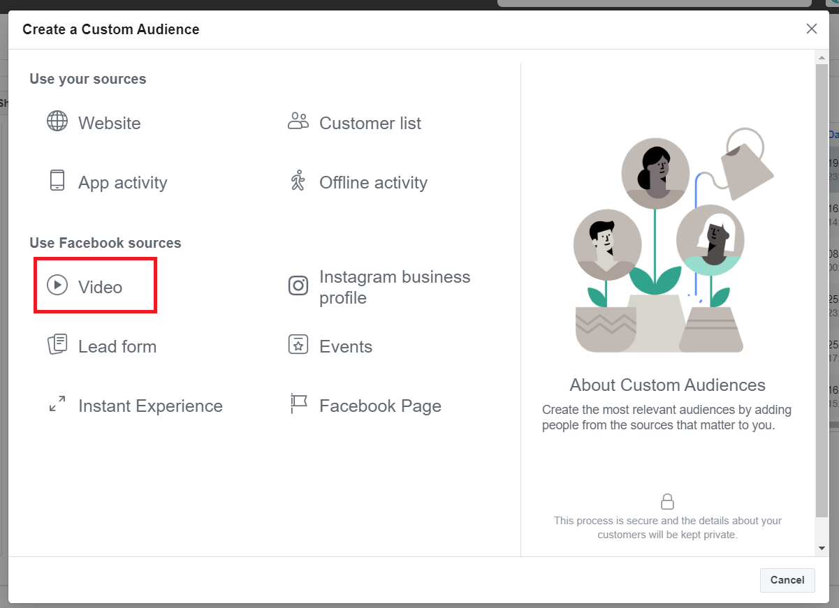Cancel the custom audience dialog
The width and height of the screenshot is (839, 608).
click(787, 580)
